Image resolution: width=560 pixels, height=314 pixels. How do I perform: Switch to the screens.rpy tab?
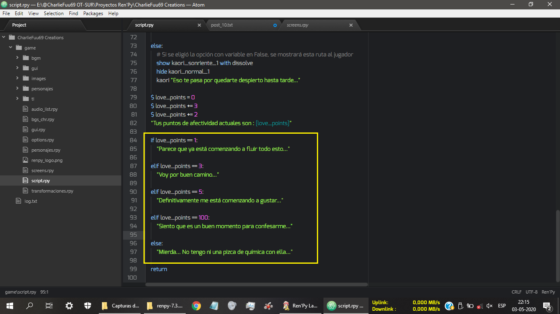[x=298, y=25]
